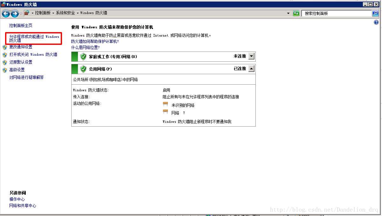Open 允许程序或功能通过 Windows 防火墙 link

pos(34,38)
